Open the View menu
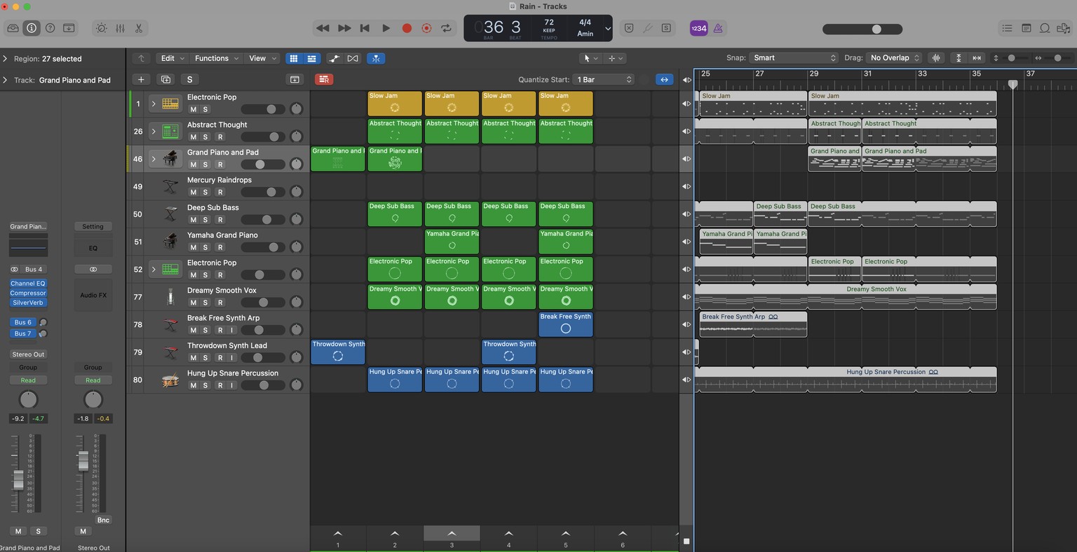The height and width of the screenshot is (552, 1077). point(263,58)
